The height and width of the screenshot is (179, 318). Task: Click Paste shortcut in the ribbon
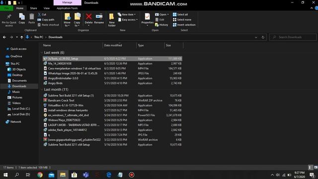pos(48,25)
